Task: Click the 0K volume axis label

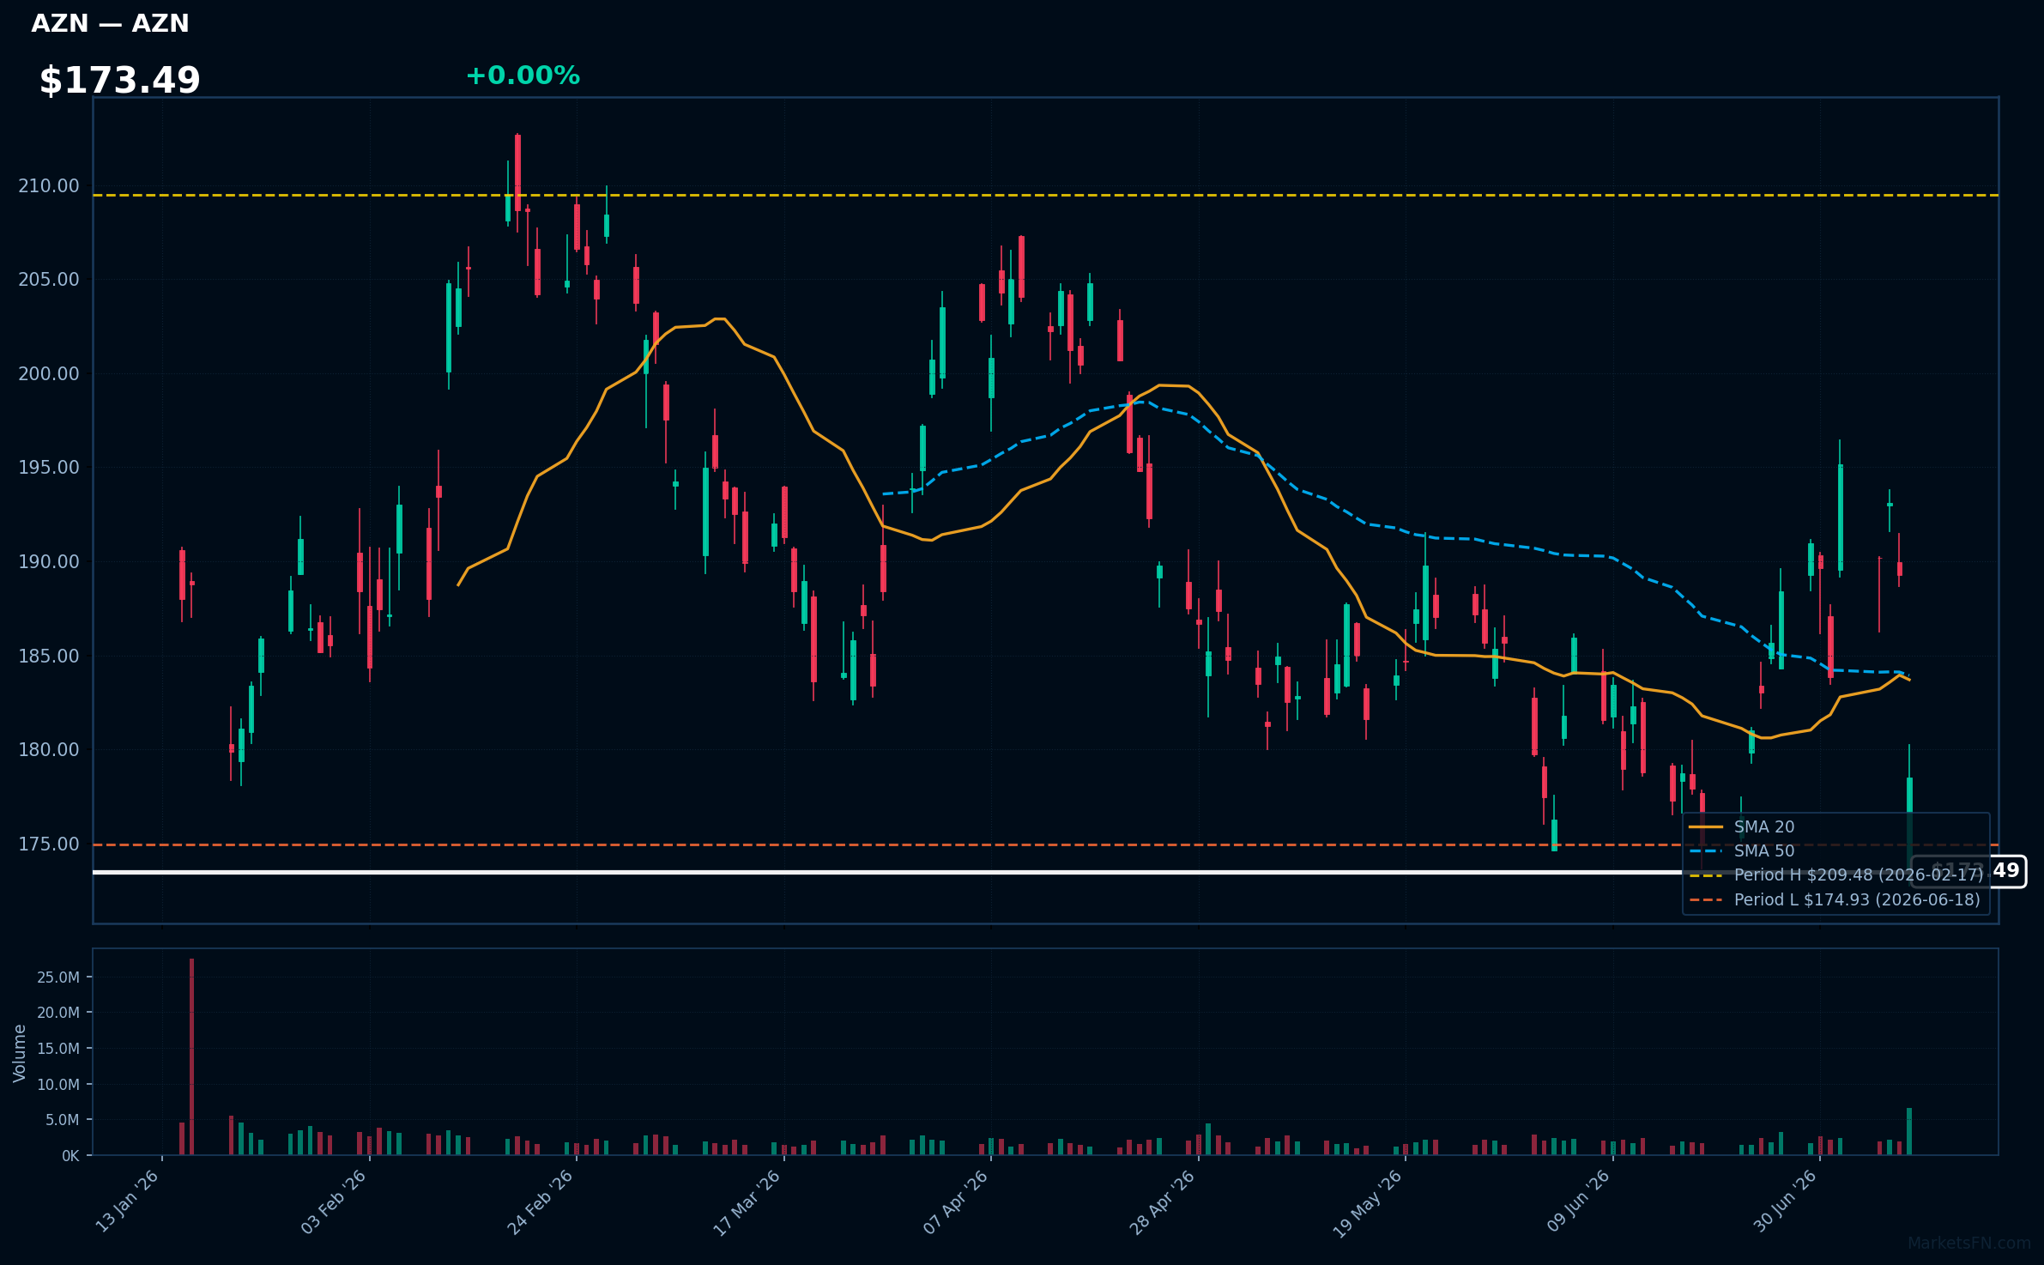Action: [x=70, y=1155]
